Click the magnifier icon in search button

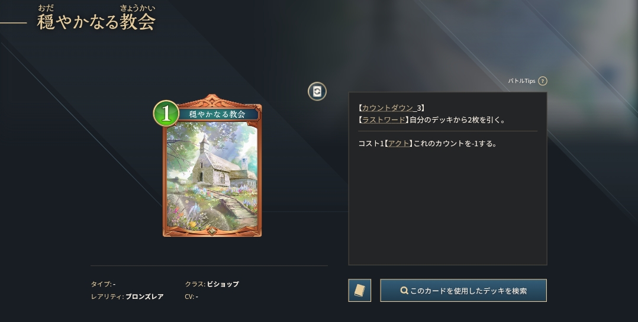404,291
